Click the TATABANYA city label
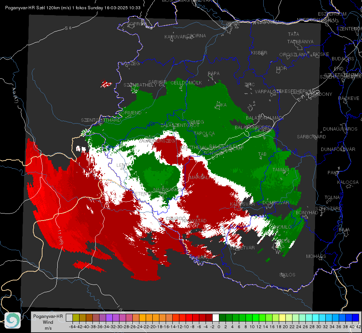The width and height of the screenshot is (362, 333). (x=300, y=41)
